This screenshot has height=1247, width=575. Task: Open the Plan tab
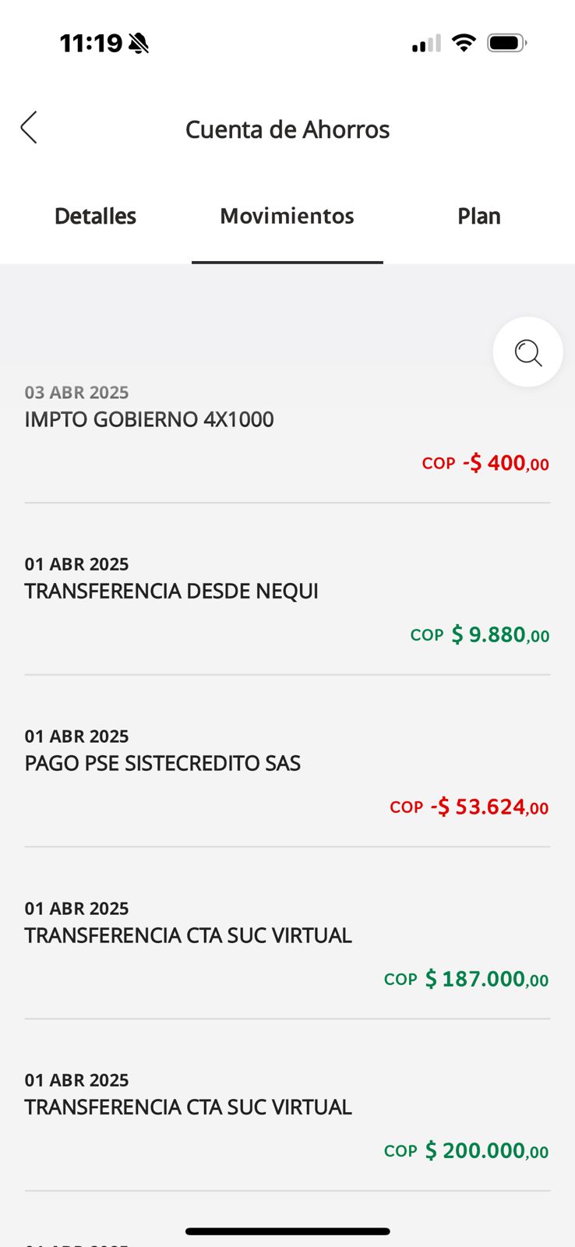pyautogui.click(x=478, y=216)
